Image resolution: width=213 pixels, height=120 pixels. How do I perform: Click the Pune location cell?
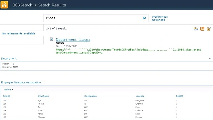[x=137, y=107]
